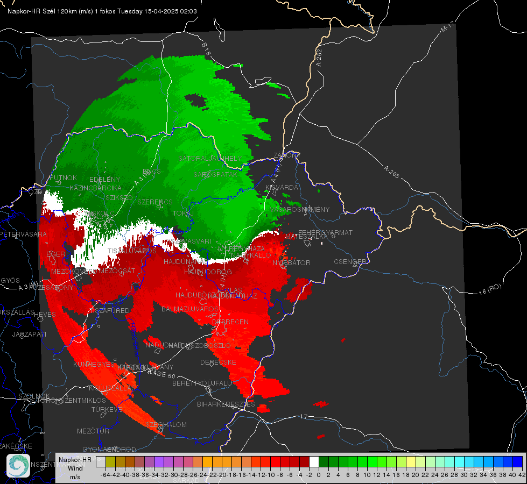Image resolution: width=527 pixels, height=484 pixels.
Task: Click the 'JASZAPATI' label
Action: [29, 334]
